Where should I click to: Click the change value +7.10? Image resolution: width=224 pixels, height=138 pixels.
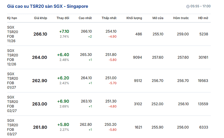(64, 31)
